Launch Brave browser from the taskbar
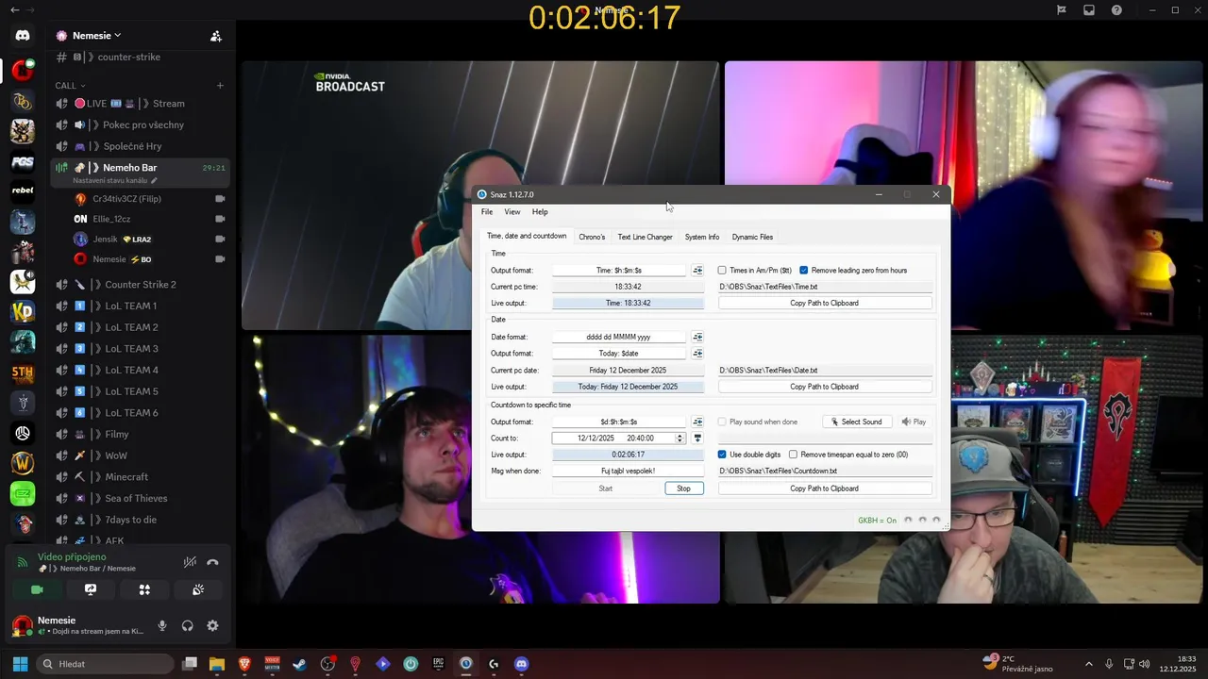Viewport: 1208px width, 679px height. (x=244, y=664)
